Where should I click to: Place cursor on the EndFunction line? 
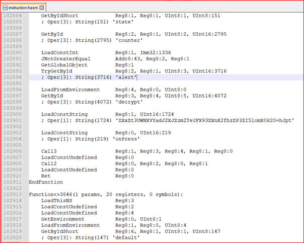click(46, 182)
